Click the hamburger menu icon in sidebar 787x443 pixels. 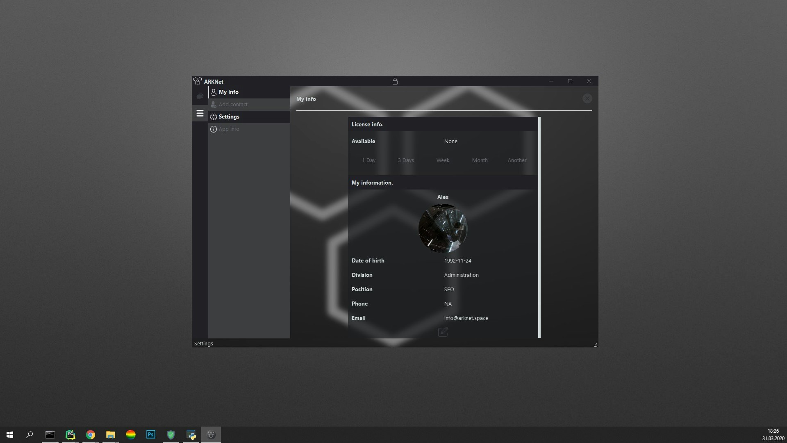pyautogui.click(x=200, y=113)
